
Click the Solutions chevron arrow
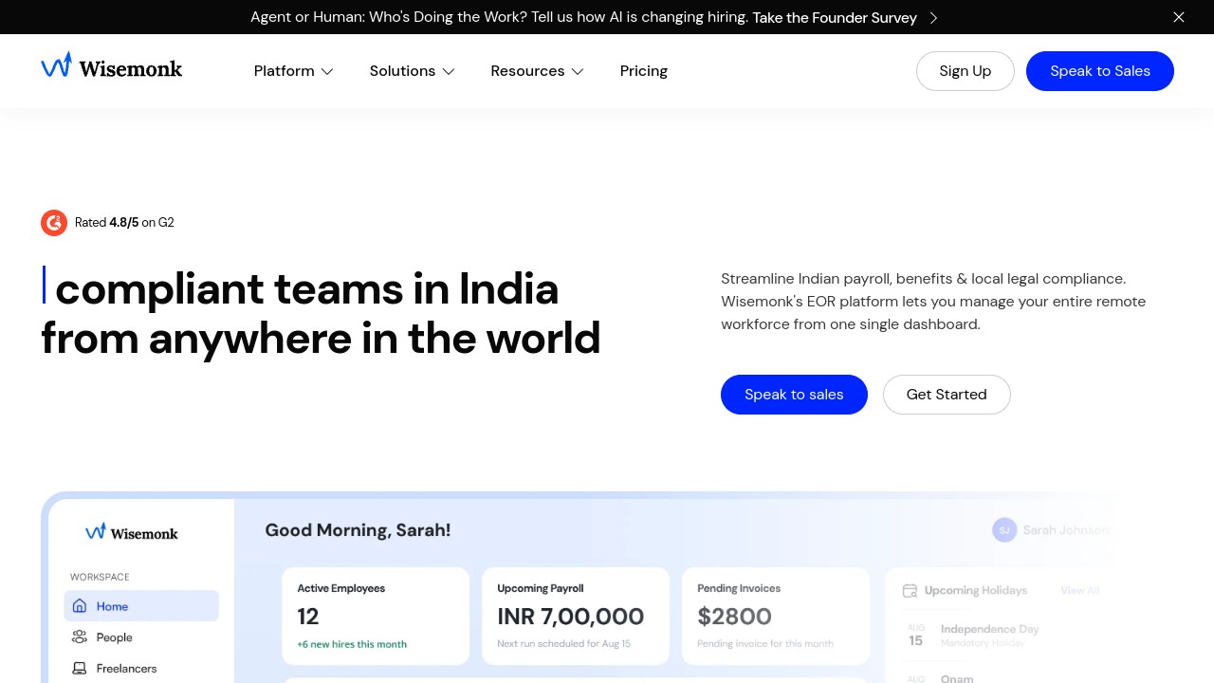(449, 71)
